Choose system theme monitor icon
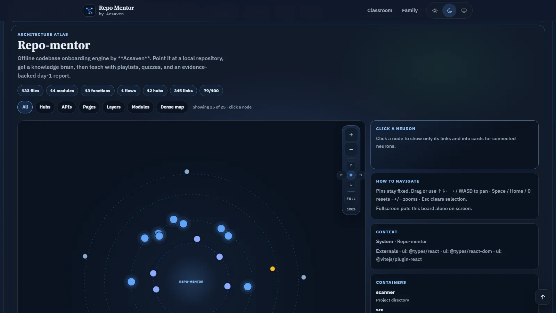Image resolution: width=556 pixels, height=313 pixels. pos(464,10)
